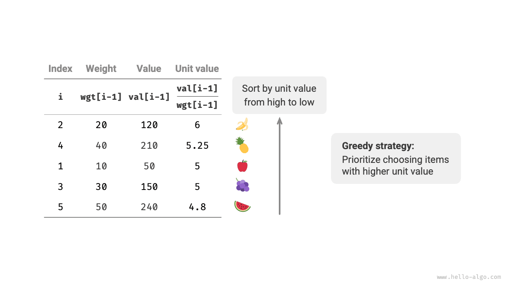Viewport: 518px width, 291px height.
Task: Click unit value 5.25 cell
Action: click(x=197, y=145)
